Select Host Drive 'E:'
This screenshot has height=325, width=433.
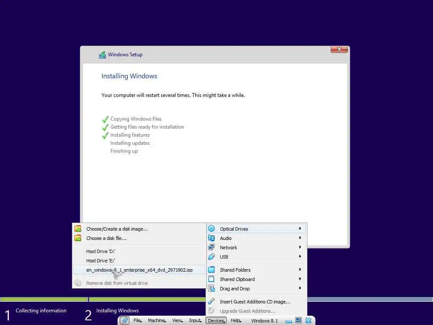click(139, 261)
